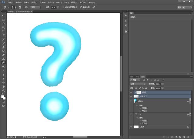
Task: Toggle the brush panel button in options bar
Action: [x=20, y=7]
